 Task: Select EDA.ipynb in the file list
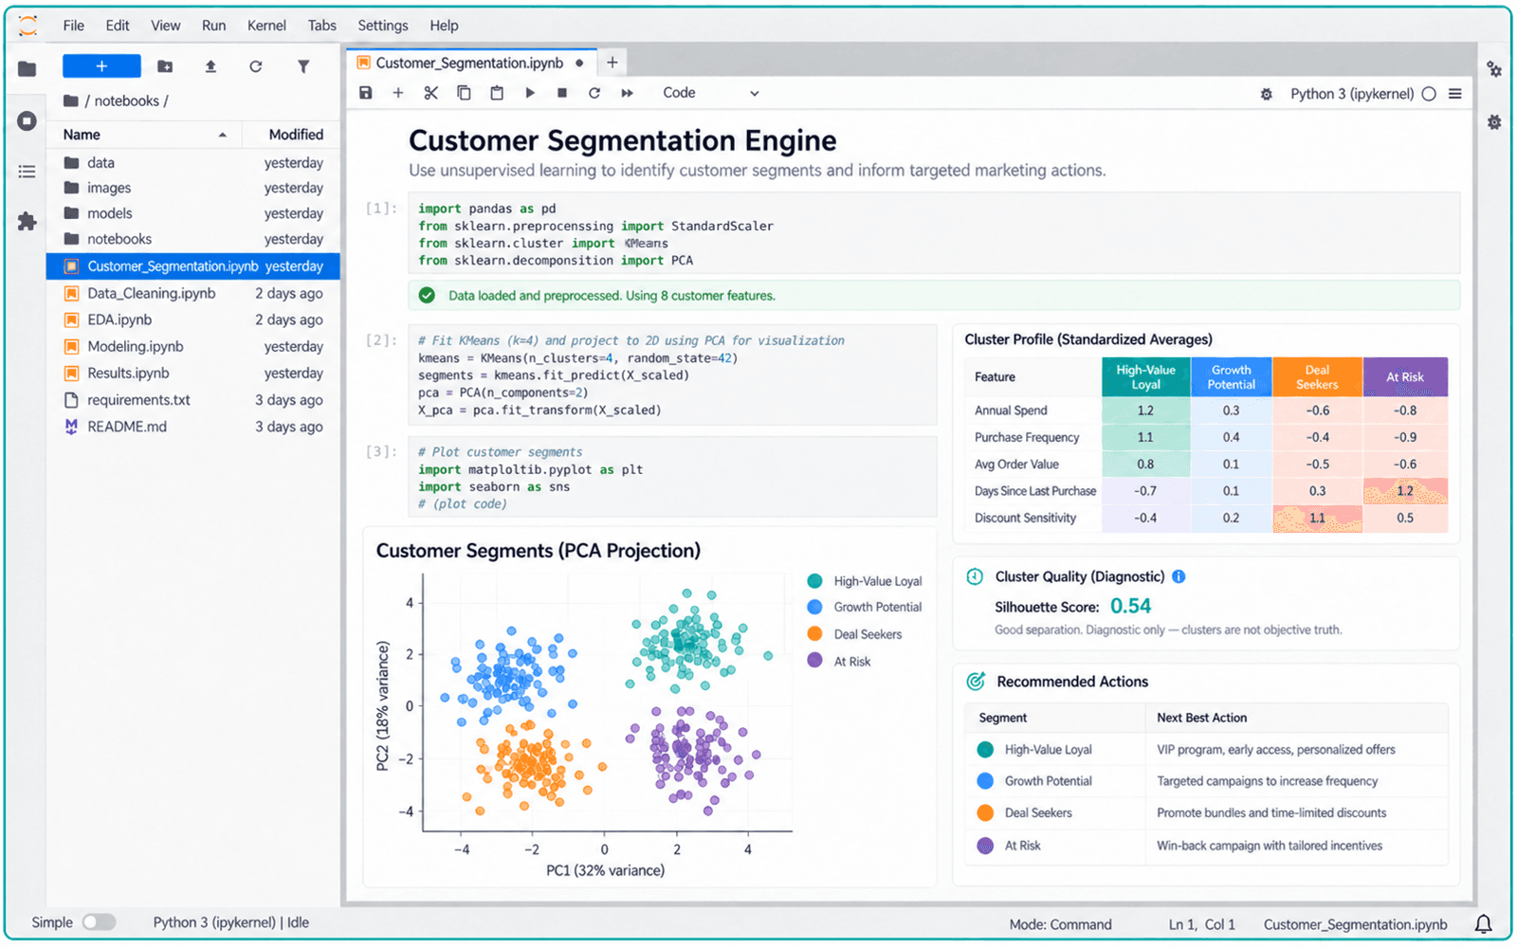click(193, 319)
